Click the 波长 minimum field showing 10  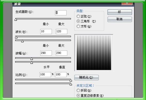coord(46,32)
